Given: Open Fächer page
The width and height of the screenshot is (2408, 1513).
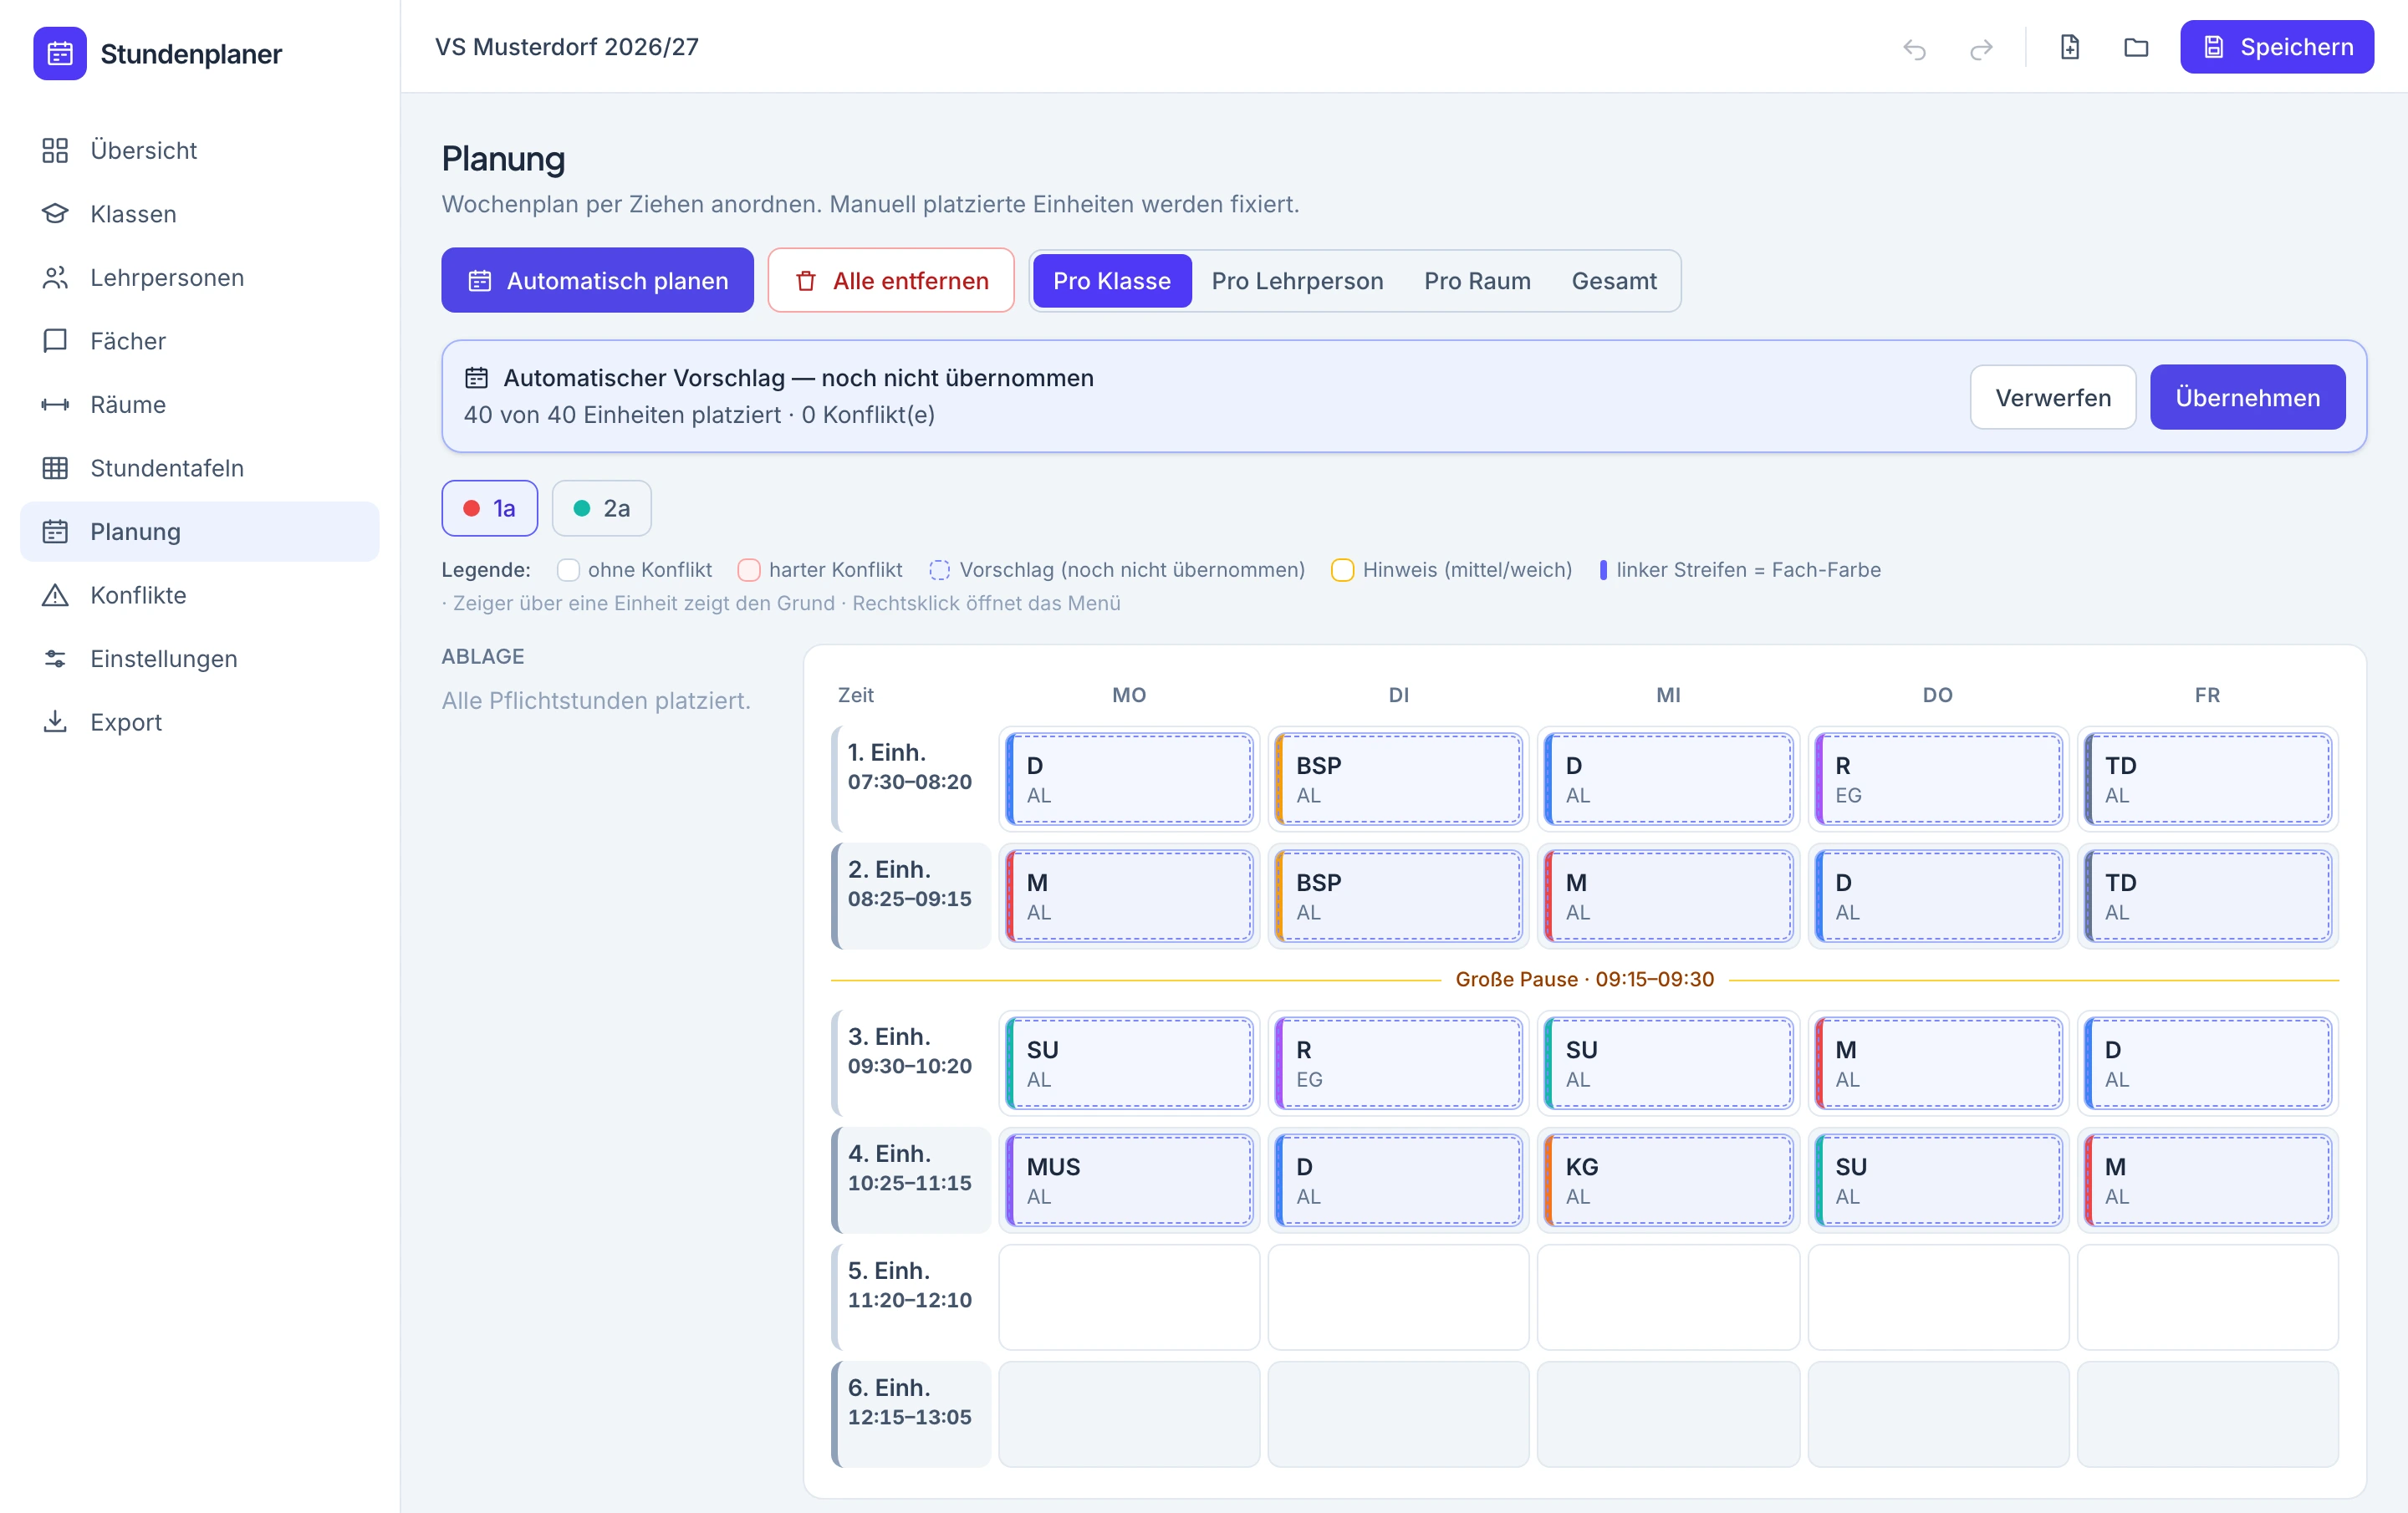Looking at the screenshot, I should pos(199,341).
